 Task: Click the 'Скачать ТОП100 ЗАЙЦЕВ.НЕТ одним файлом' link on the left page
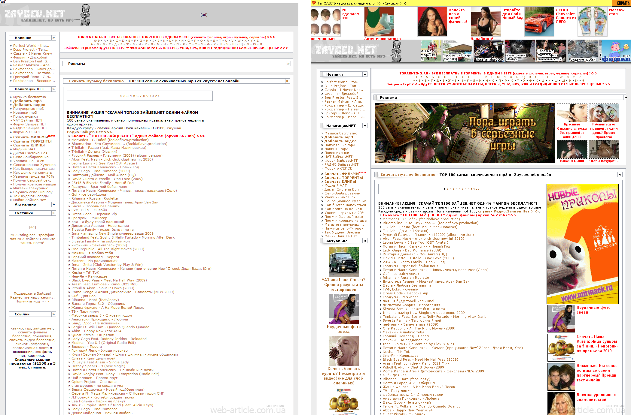pos(138,136)
